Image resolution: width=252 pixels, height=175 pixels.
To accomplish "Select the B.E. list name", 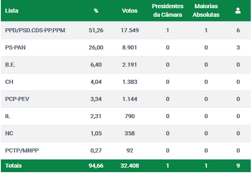I will pyautogui.click(x=10, y=65).
